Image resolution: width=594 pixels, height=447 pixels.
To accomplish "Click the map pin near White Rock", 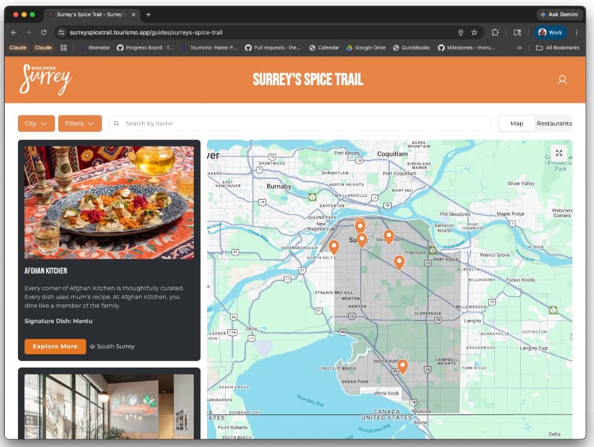I will pos(403,366).
